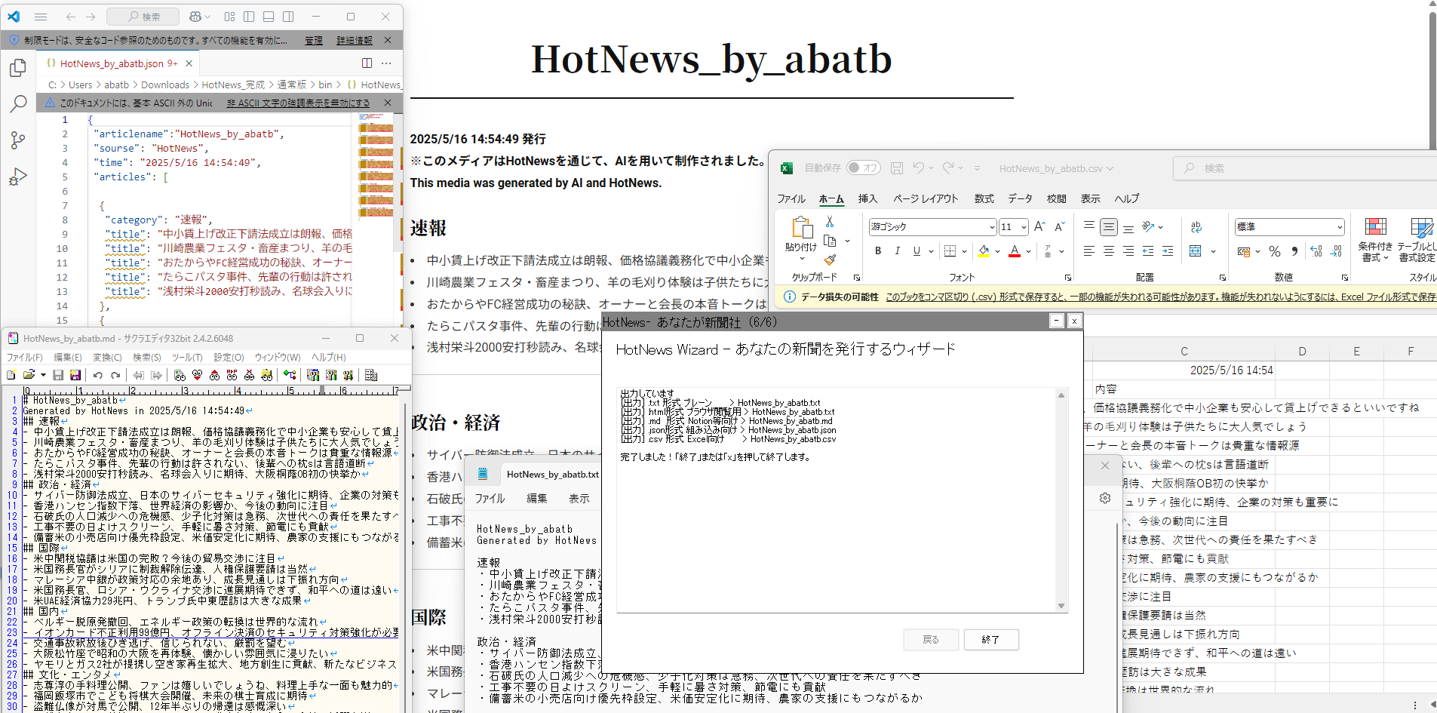
Task: Toggle VS Code primary side bar
Action: tap(249, 17)
